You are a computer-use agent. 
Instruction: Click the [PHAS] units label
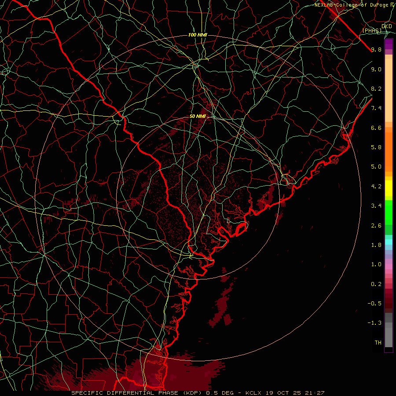372,31
